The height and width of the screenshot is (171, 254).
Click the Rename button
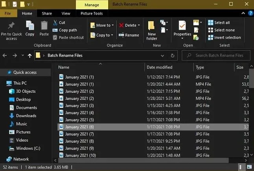click(129, 35)
